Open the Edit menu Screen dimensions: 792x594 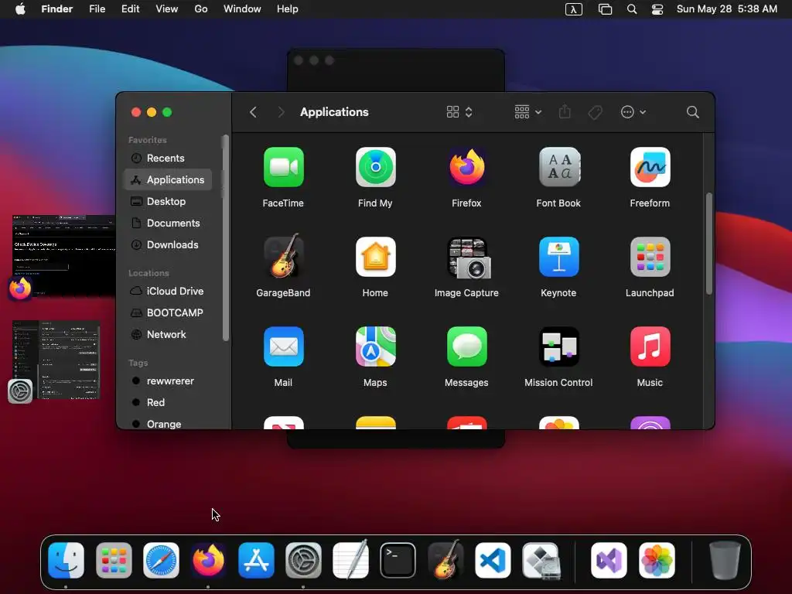pos(130,9)
